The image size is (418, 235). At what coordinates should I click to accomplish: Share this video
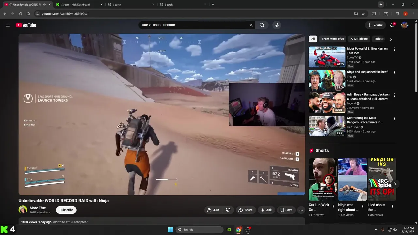245,210
